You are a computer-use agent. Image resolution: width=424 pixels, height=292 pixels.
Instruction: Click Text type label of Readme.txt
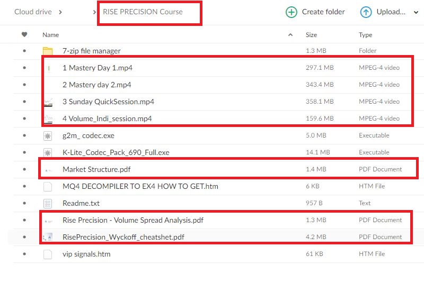click(x=365, y=203)
